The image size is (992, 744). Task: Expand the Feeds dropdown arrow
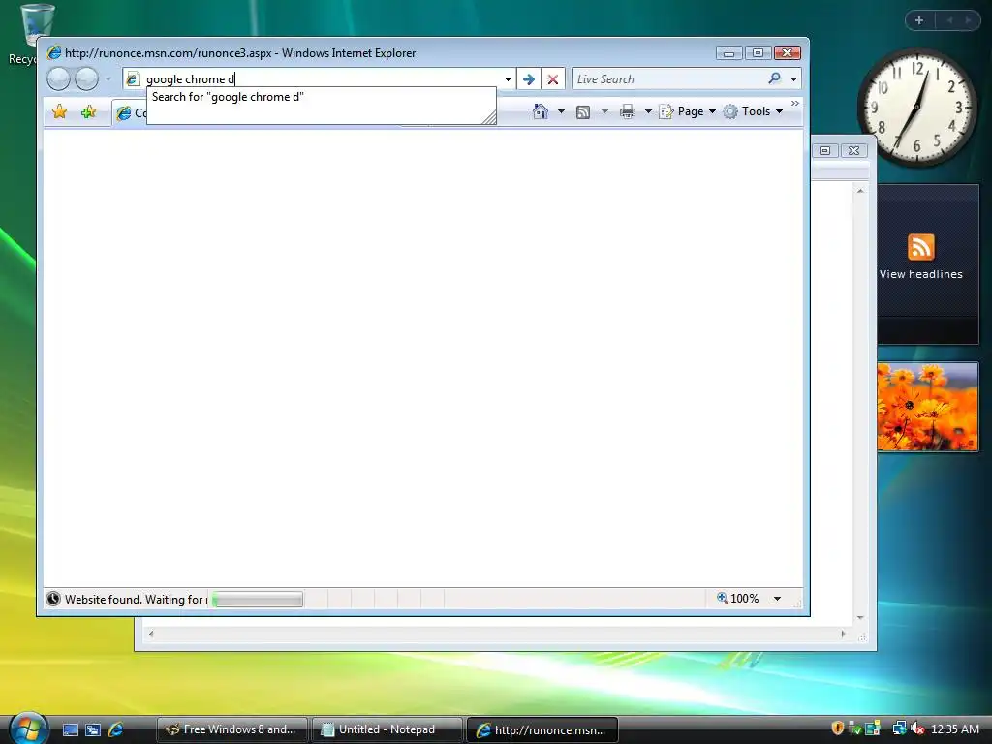point(604,111)
